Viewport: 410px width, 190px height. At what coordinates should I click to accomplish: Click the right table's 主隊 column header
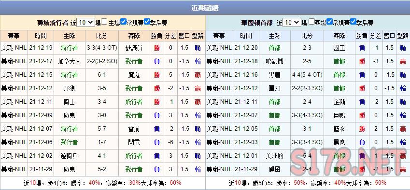[275, 36]
